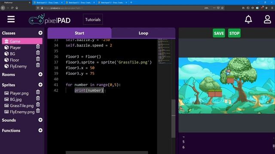Select the BG.jpg sprite

(x=16, y=100)
